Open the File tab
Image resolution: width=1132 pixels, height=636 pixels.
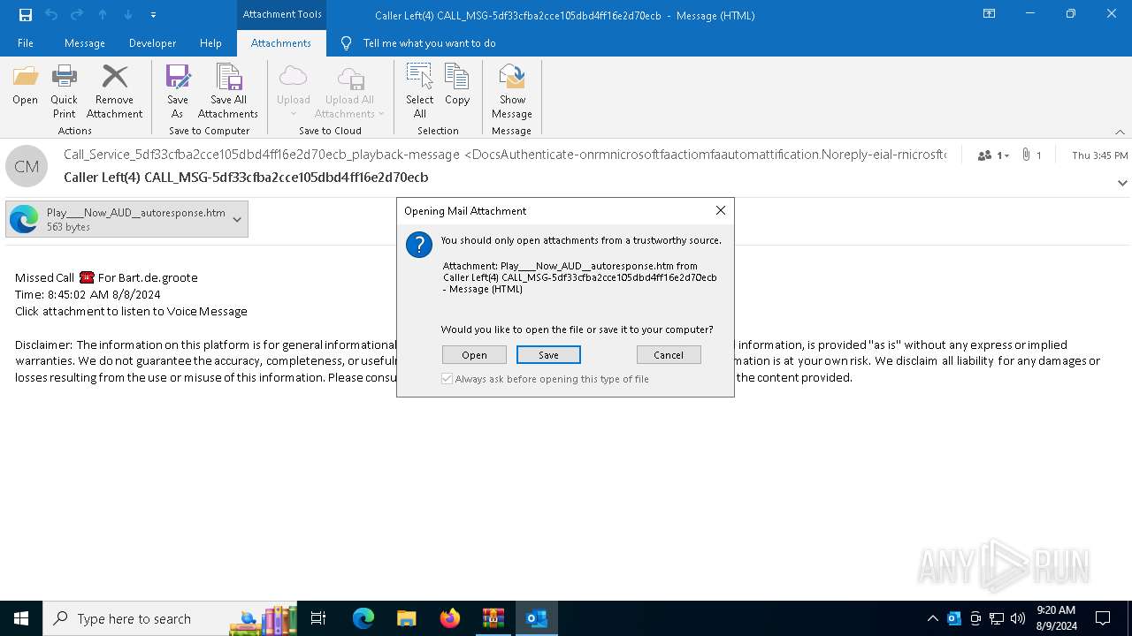point(26,43)
